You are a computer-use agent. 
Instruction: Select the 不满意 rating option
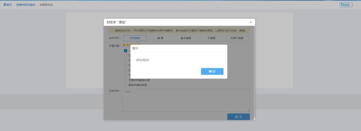coord(211,38)
